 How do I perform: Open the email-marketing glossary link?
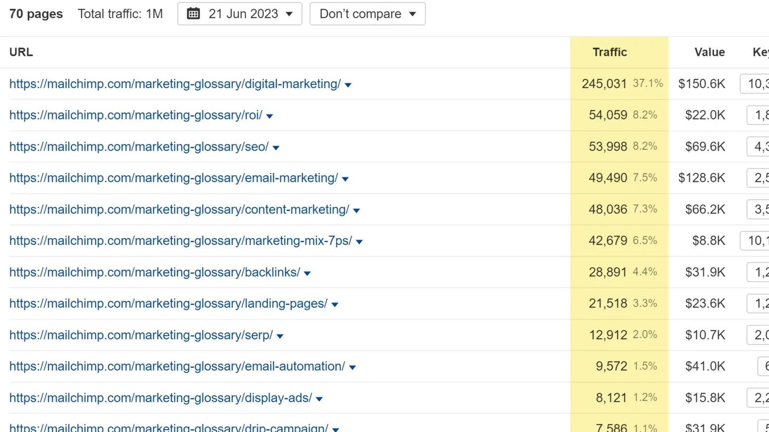pos(174,178)
